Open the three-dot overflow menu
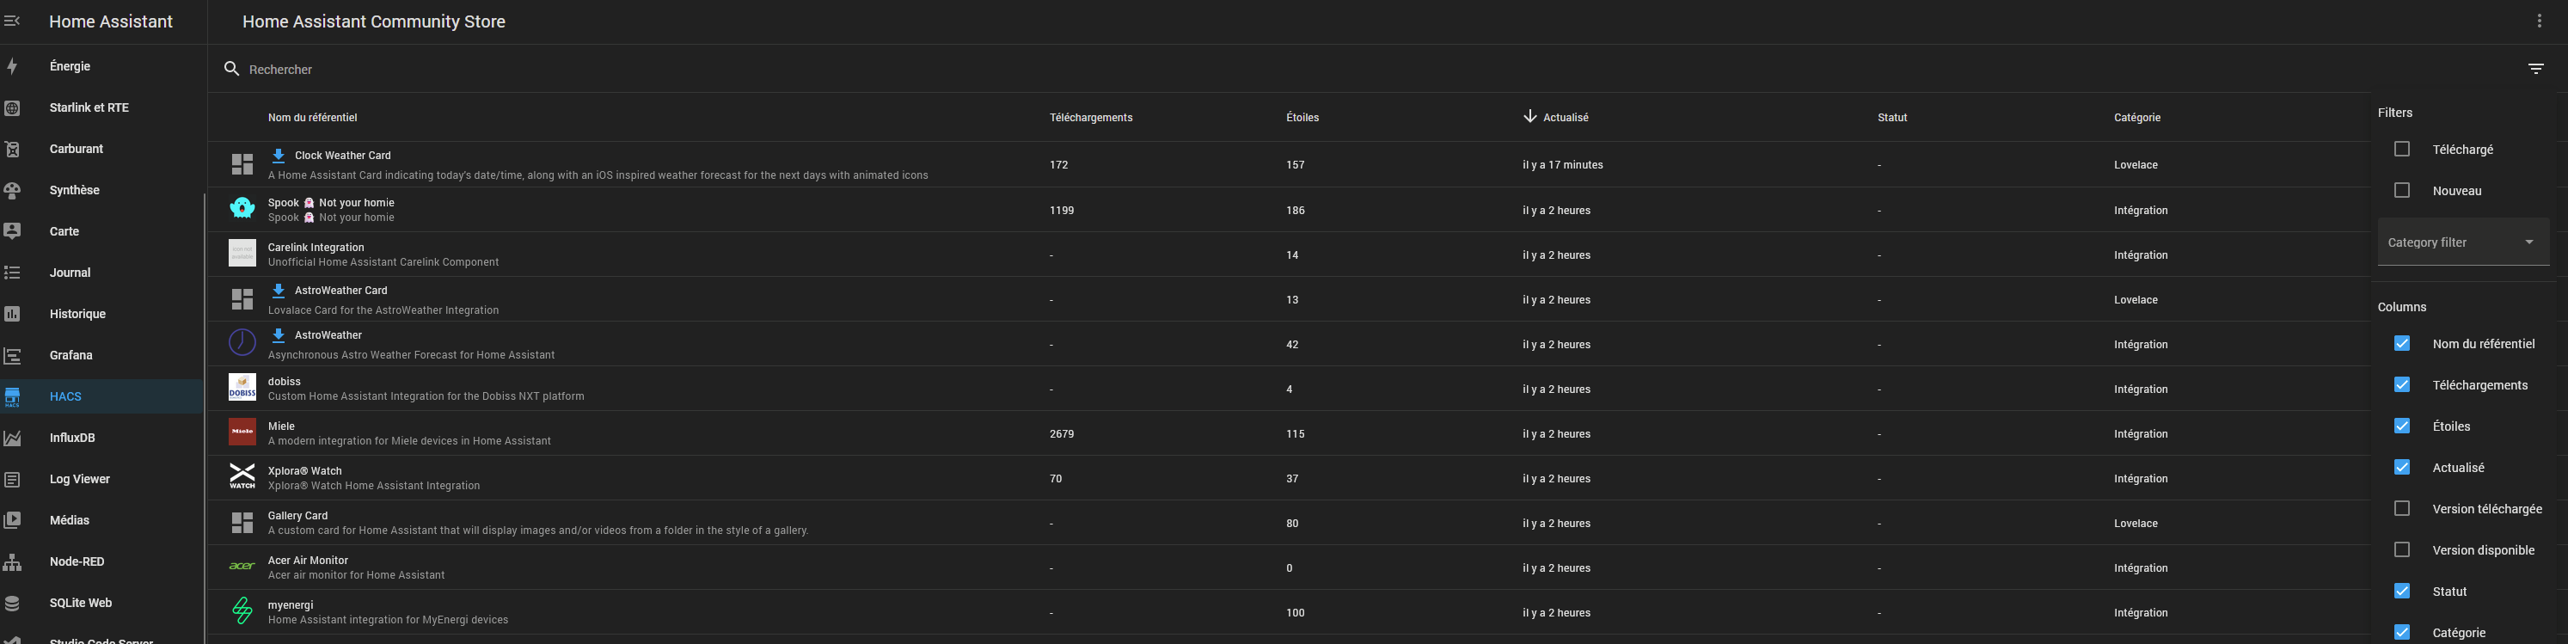Viewport: 2568px width, 644px height. point(2538,21)
